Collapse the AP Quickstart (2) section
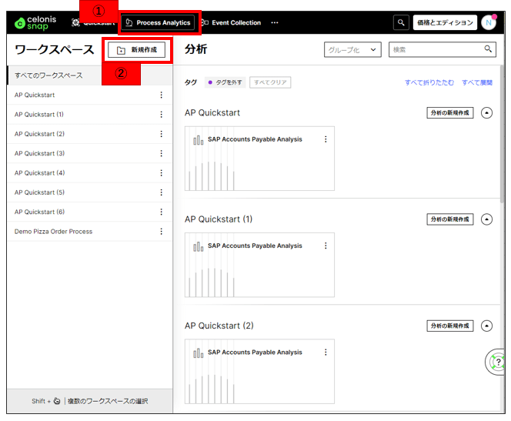This screenshot has width=511, height=421. (486, 326)
